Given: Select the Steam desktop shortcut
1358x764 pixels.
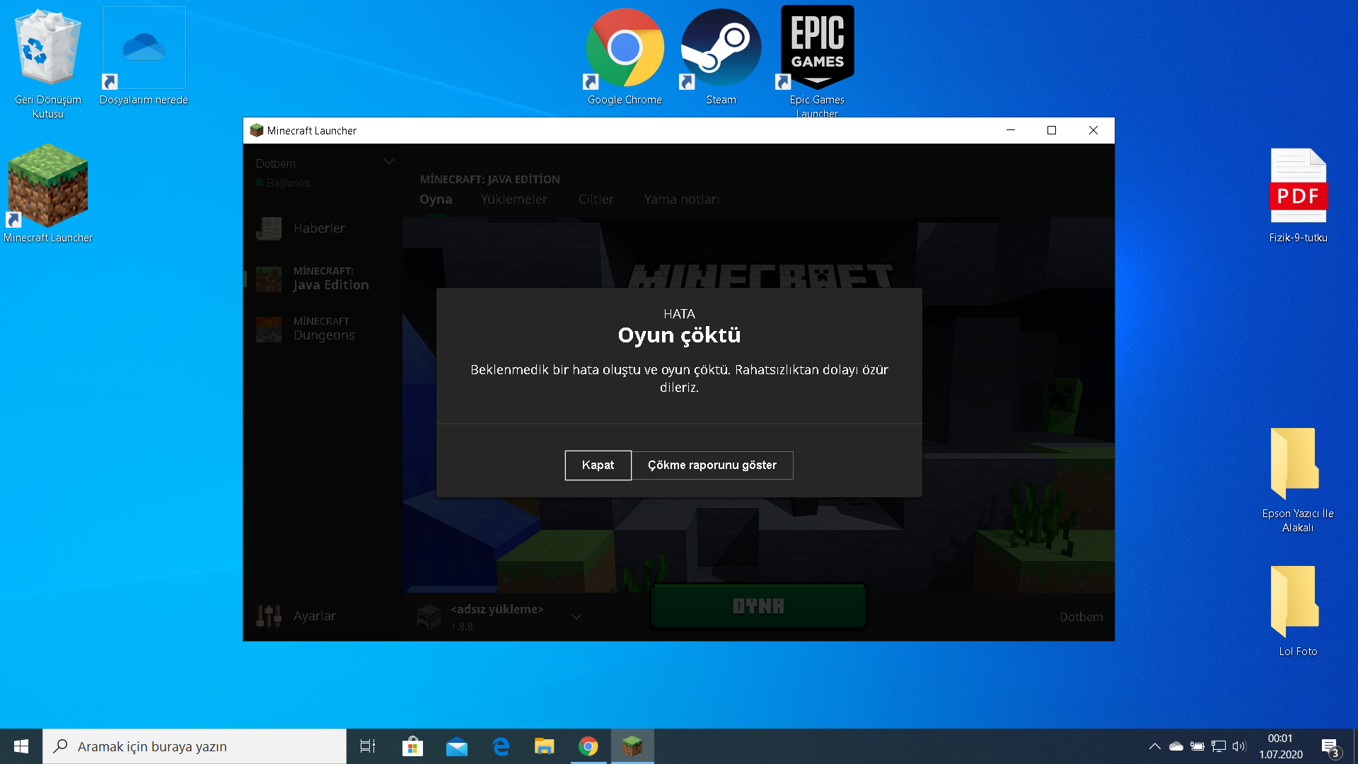Looking at the screenshot, I should (721, 57).
